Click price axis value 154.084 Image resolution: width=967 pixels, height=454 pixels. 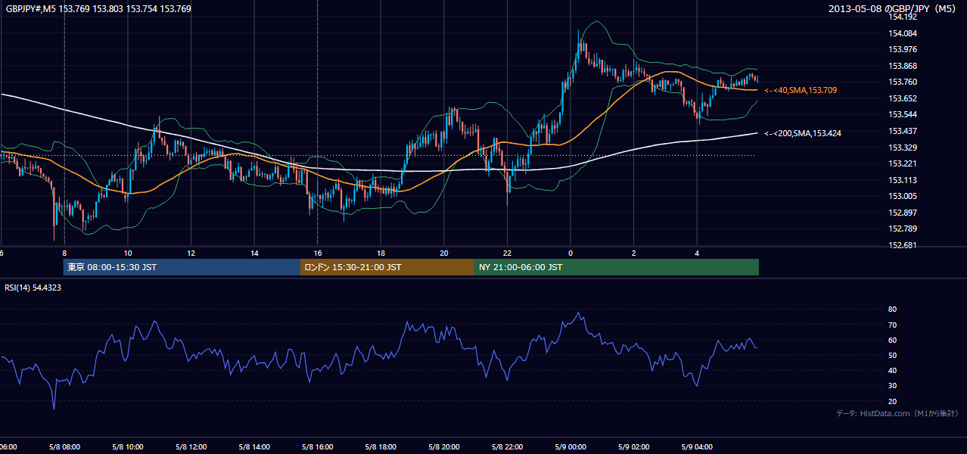(904, 33)
